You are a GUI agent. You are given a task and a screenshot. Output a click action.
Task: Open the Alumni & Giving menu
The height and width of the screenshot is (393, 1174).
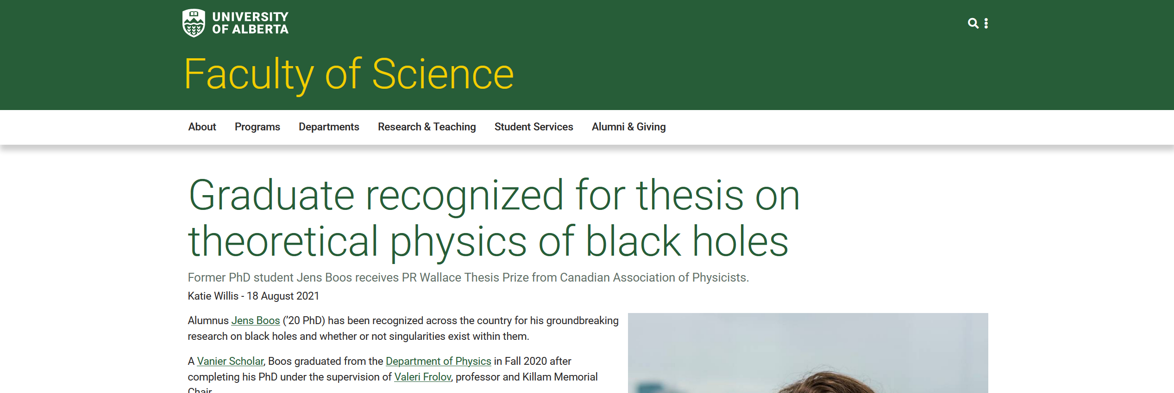point(628,127)
